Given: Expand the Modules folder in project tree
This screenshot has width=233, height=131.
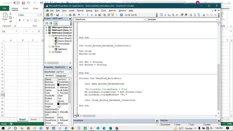Looking at the screenshot, I should (50, 52).
